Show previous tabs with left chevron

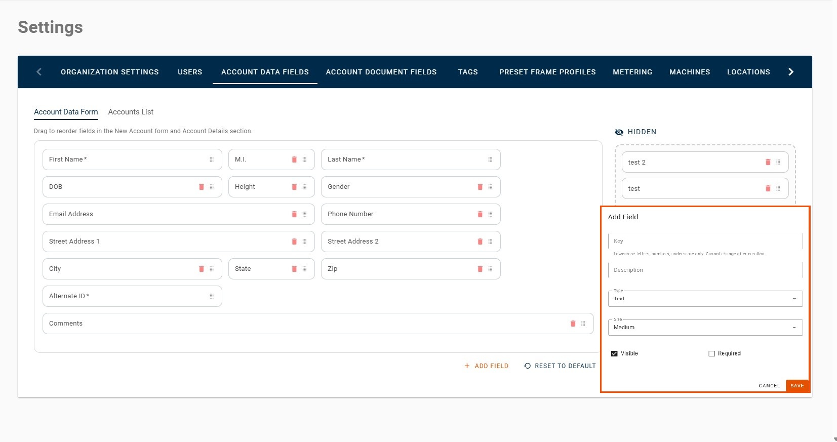[x=39, y=72]
